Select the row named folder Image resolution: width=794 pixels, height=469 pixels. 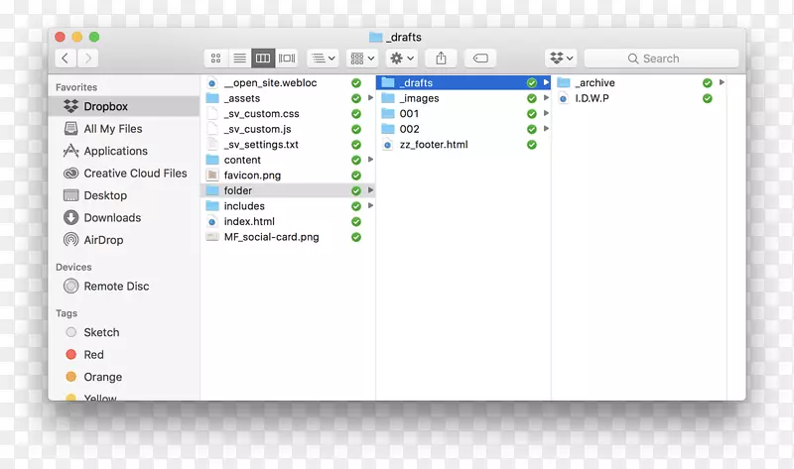288,190
